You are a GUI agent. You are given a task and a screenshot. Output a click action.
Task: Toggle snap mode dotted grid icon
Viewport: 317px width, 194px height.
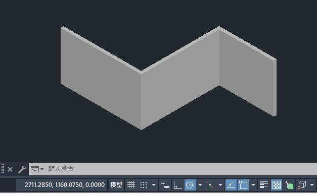[x=144, y=185]
